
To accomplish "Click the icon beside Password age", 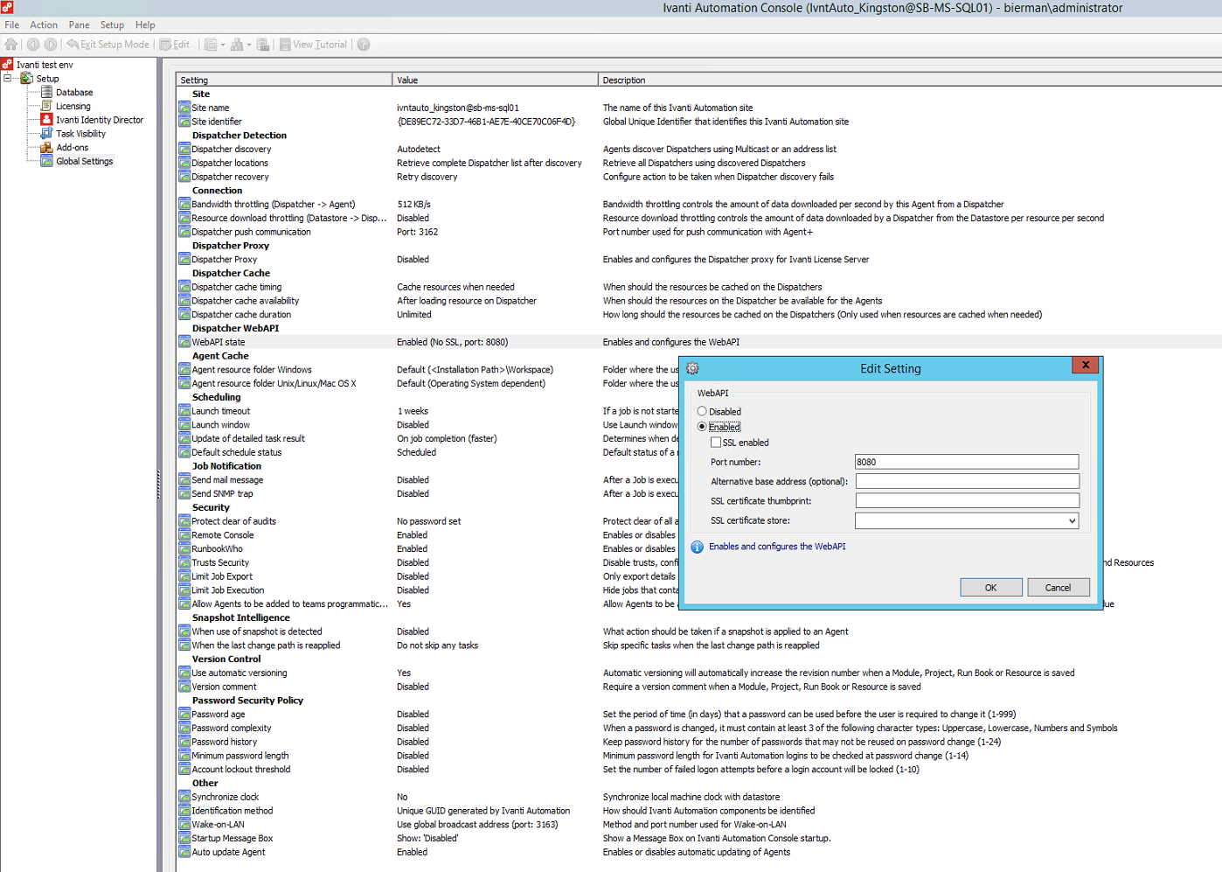I will tap(184, 715).
